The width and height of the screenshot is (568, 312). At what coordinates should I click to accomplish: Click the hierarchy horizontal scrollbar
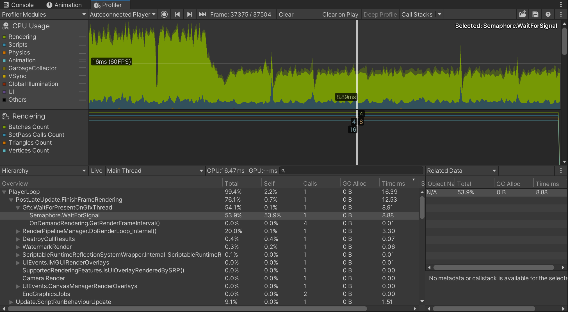point(187,309)
